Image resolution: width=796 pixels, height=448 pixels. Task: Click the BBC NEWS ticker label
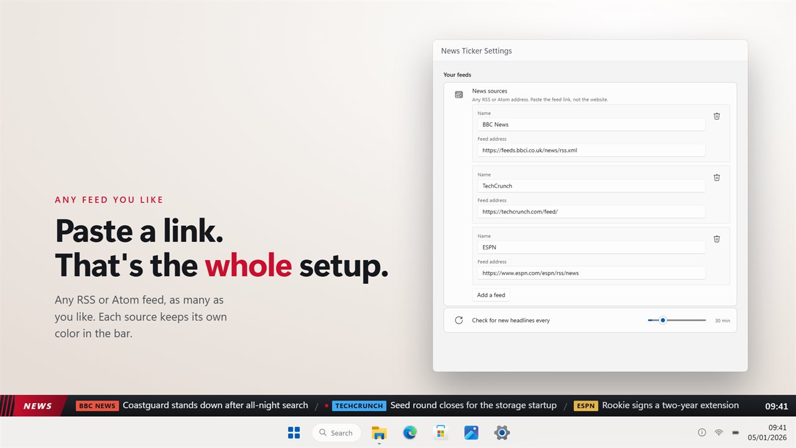click(x=97, y=406)
